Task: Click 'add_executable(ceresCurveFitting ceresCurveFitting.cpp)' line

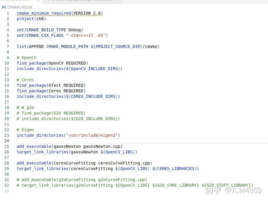Action: pos(85,163)
